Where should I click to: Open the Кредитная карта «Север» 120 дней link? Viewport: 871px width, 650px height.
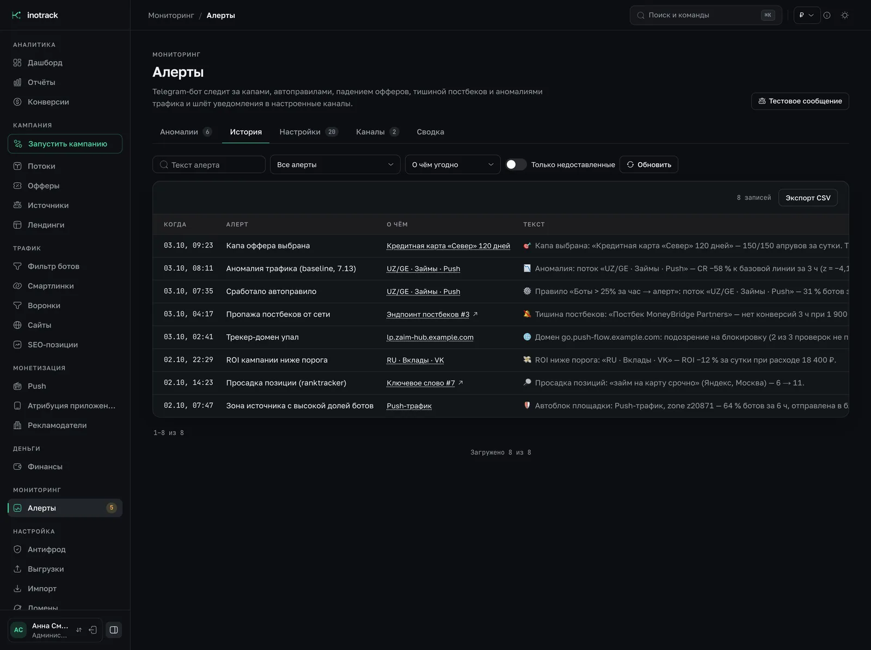(449, 246)
